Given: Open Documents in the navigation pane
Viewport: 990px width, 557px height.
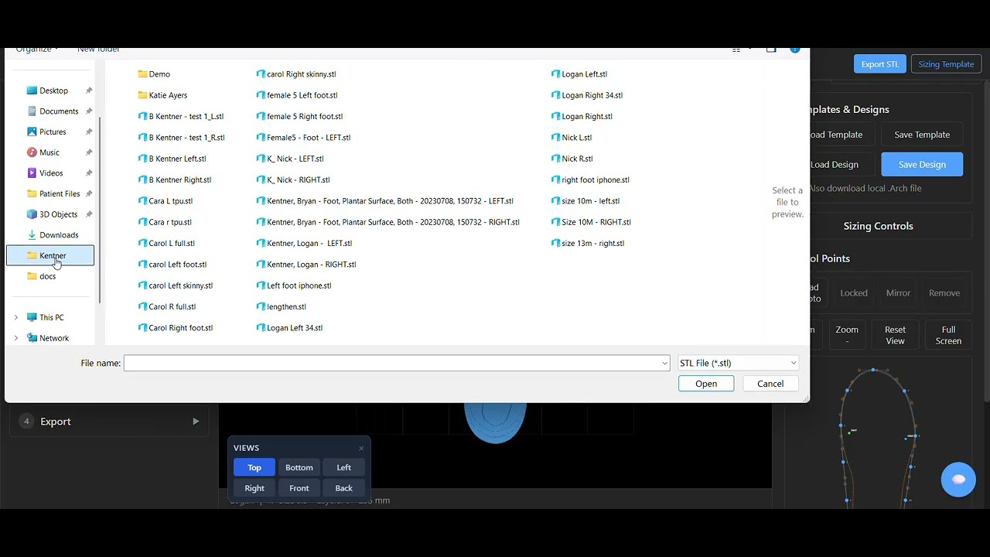Looking at the screenshot, I should tap(59, 111).
